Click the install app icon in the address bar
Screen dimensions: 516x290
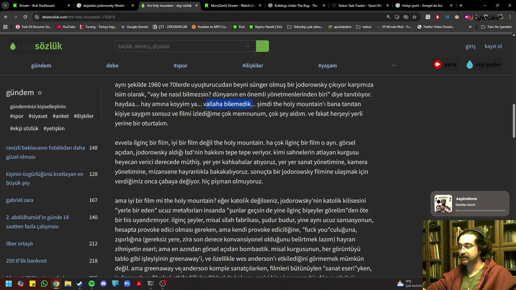click(397, 17)
